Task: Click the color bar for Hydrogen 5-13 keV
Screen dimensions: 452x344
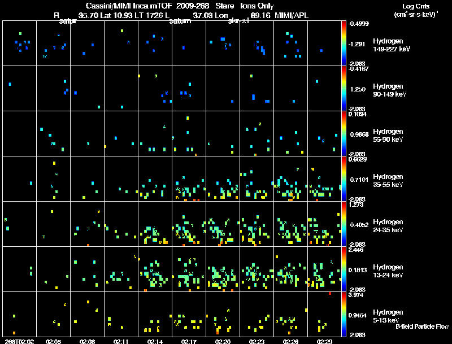Action: (x=344, y=314)
